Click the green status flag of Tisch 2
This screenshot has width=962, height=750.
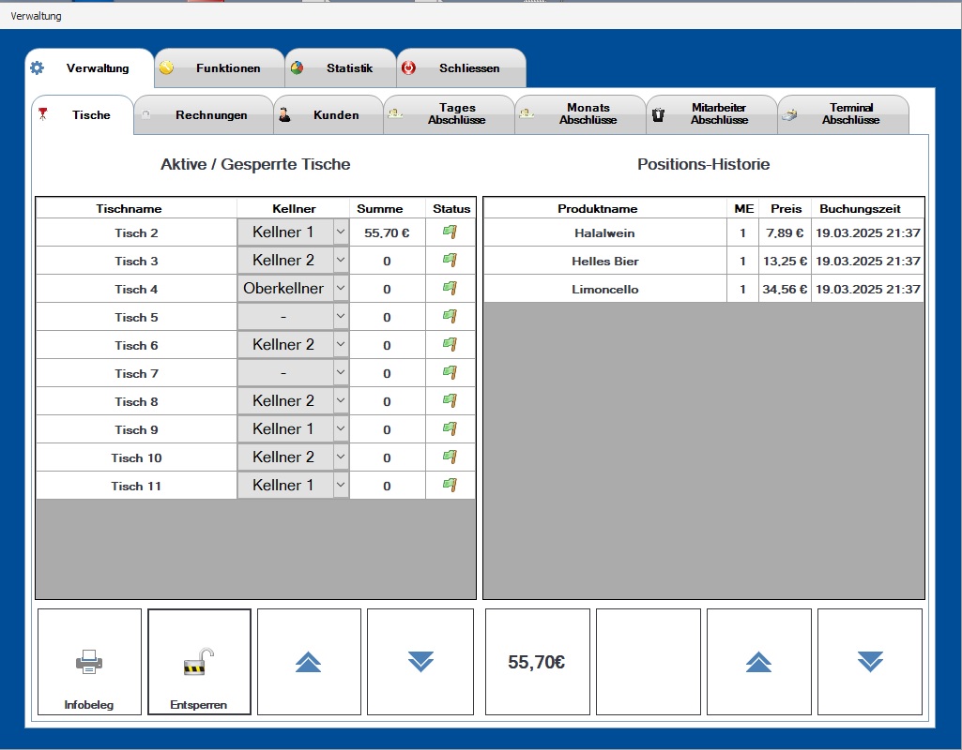point(450,232)
